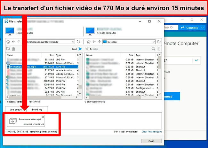Viewport: 208px width, 148px height.
Task: Navigate back in local computer pane
Action: [x=13, y=42]
